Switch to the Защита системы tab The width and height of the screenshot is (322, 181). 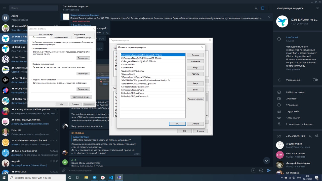(60, 37)
